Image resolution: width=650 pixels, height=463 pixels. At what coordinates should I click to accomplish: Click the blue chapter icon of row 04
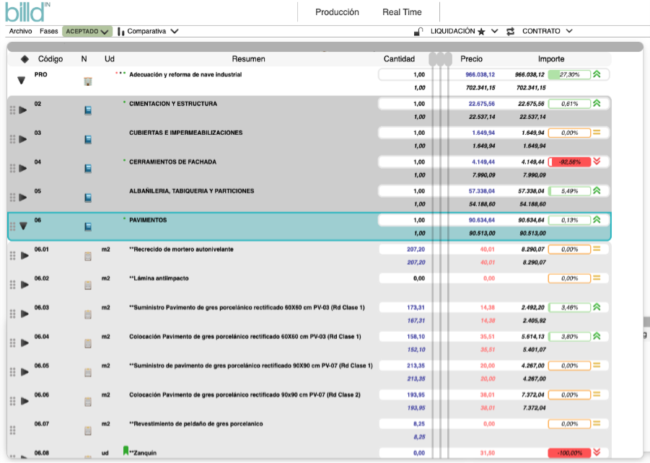[x=88, y=168]
